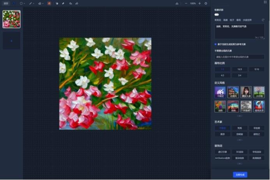The width and height of the screenshot is (270, 180).
Task: Open the shape tool dropdown arrow
Action: coord(25,3)
